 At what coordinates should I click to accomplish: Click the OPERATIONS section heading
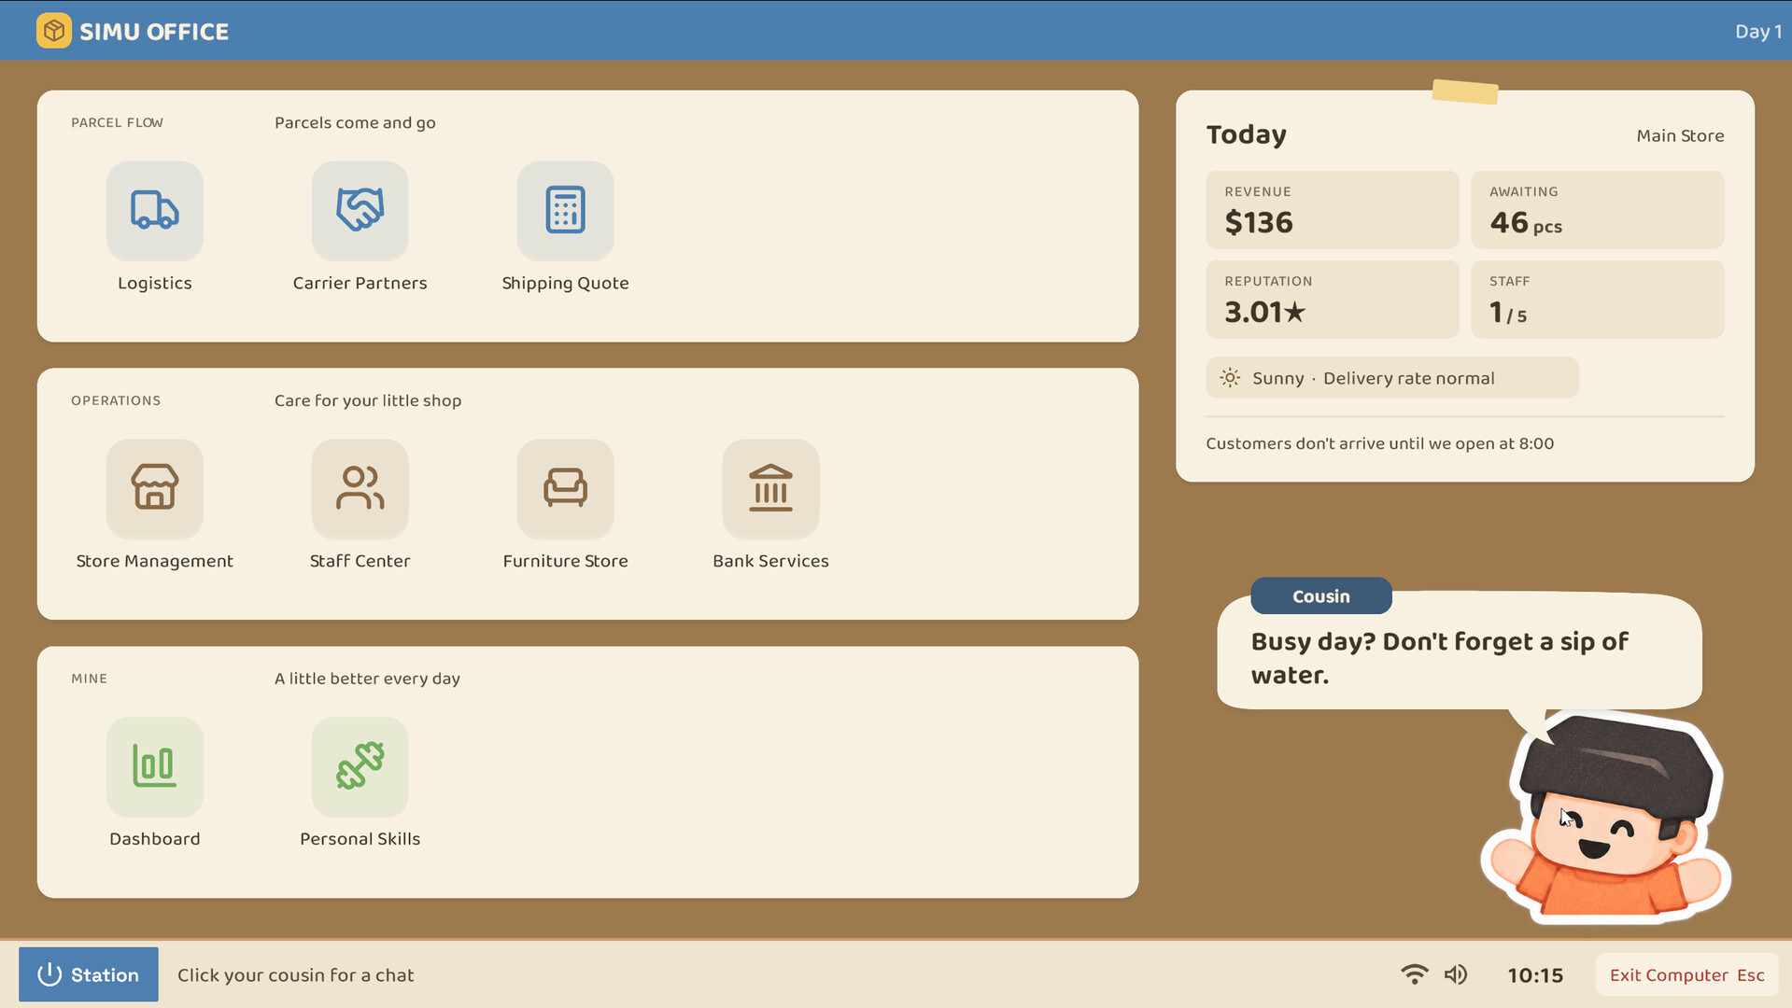click(x=116, y=400)
